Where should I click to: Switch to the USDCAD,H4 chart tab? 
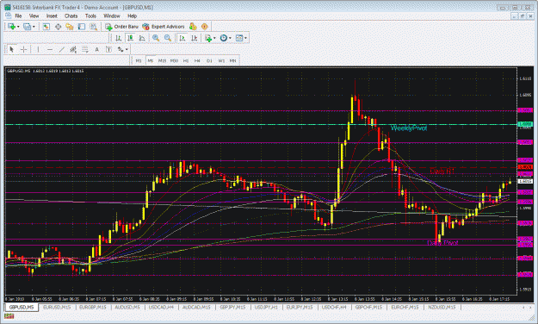161,307
